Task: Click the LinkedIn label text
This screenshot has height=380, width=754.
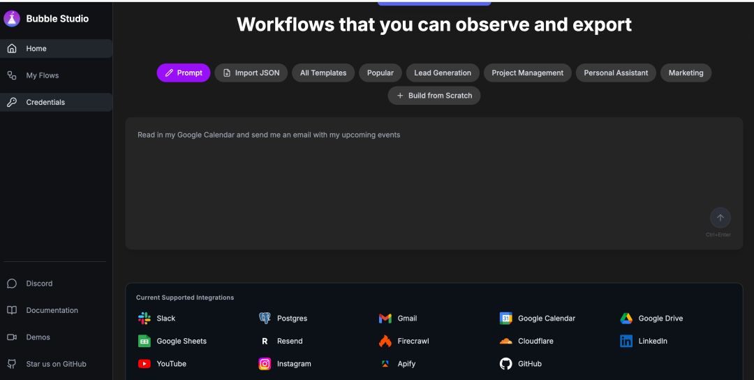Action: [x=653, y=341]
